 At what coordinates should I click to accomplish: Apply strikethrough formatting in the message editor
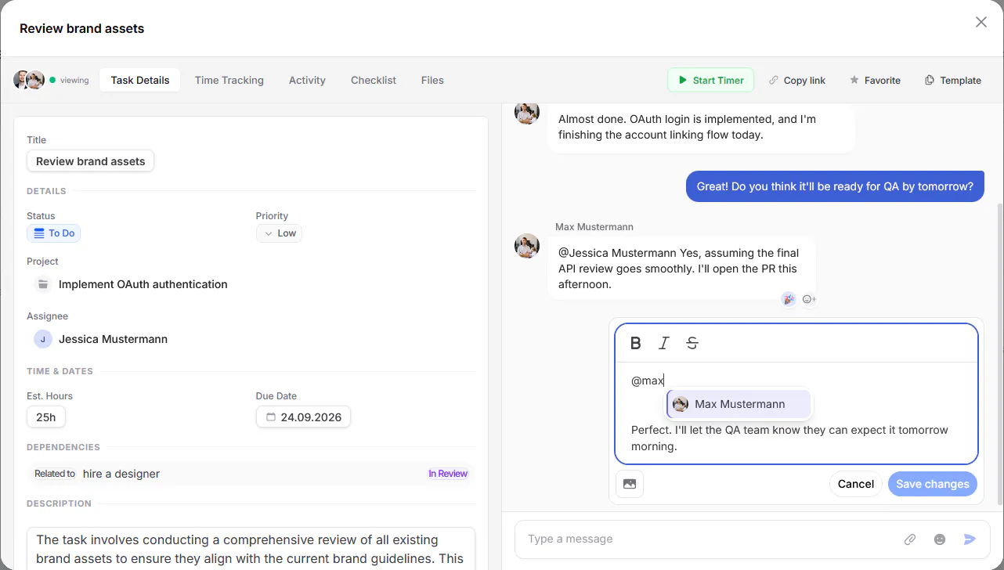692,343
